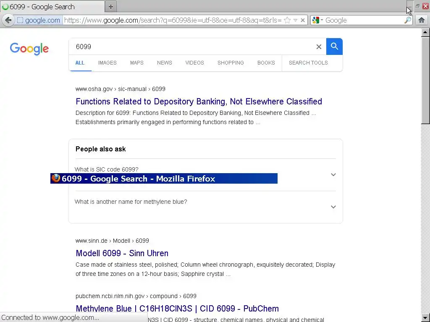This screenshot has width=430, height=322.
Task: Click the OSHA description snippet text
Action: click(196, 117)
